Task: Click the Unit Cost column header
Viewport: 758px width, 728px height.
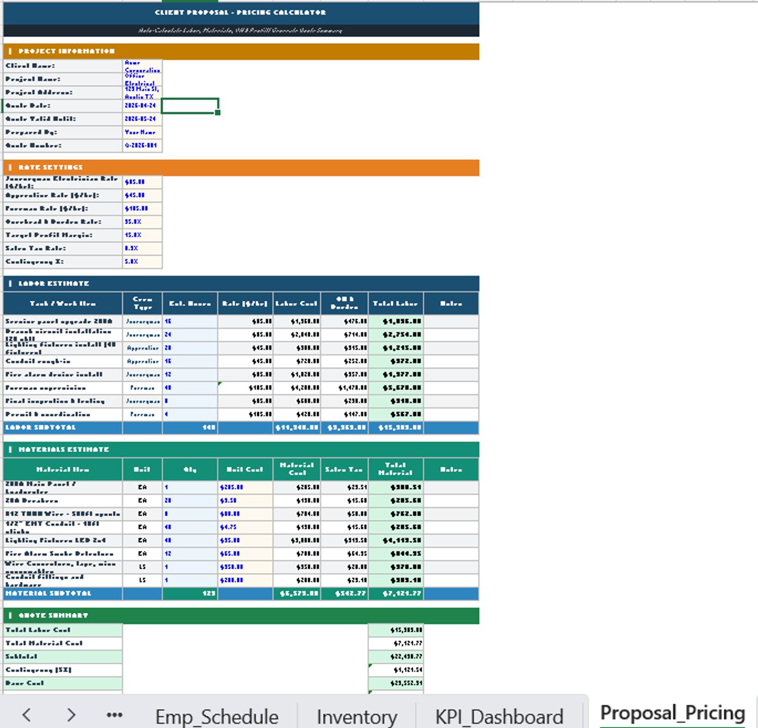Action: 245,469
